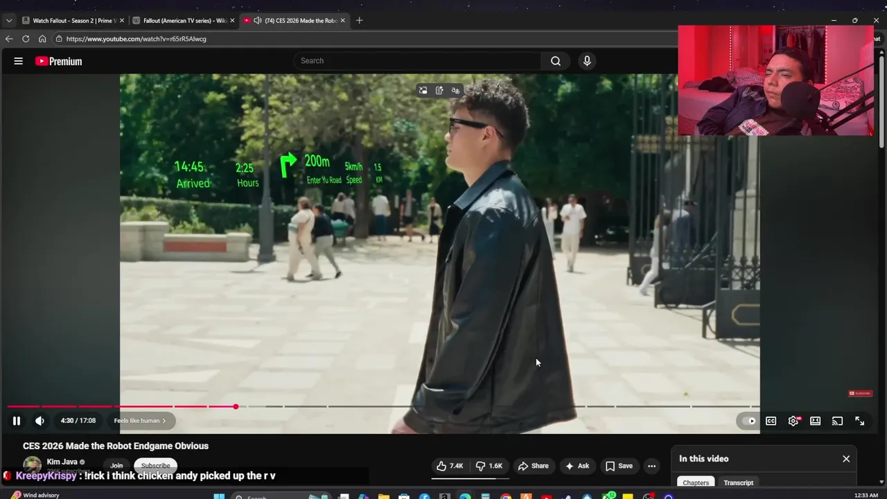The width and height of the screenshot is (887, 499).
Task: Open the 12:33 AM taskbar clock
Action: (x=866, y=496)
